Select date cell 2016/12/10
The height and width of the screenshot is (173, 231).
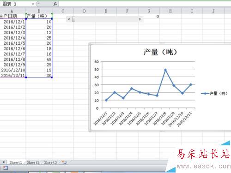point(13,70)
